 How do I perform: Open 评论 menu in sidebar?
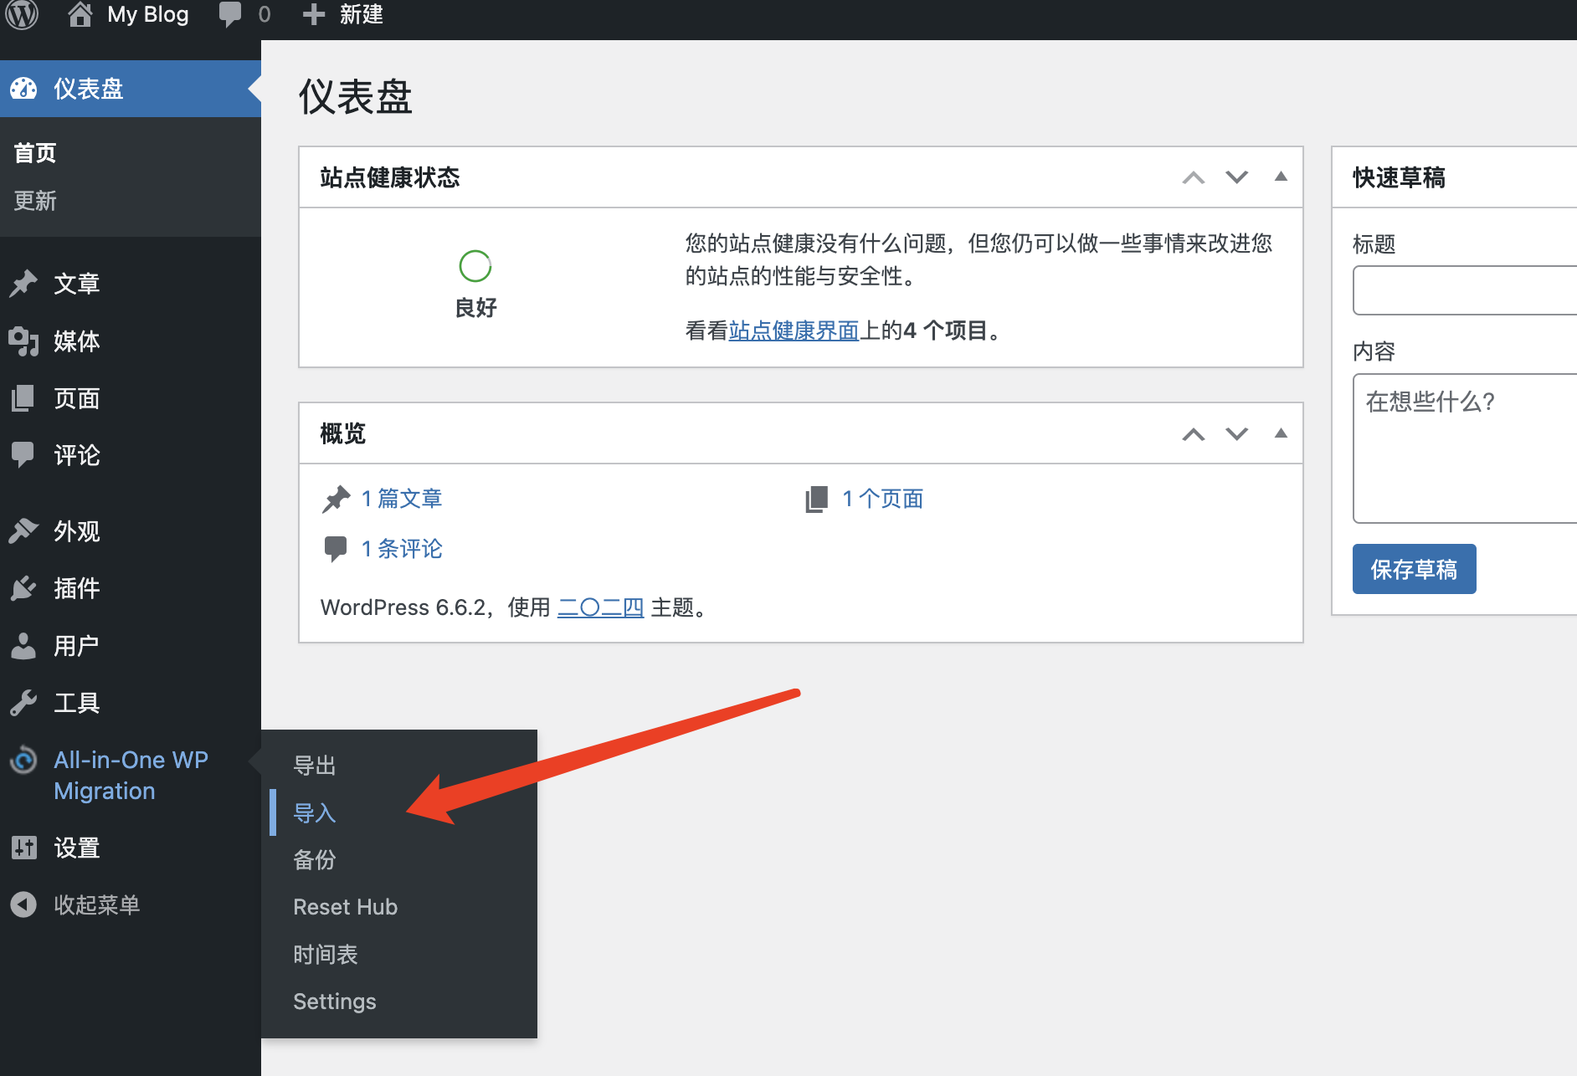[131, 454]
